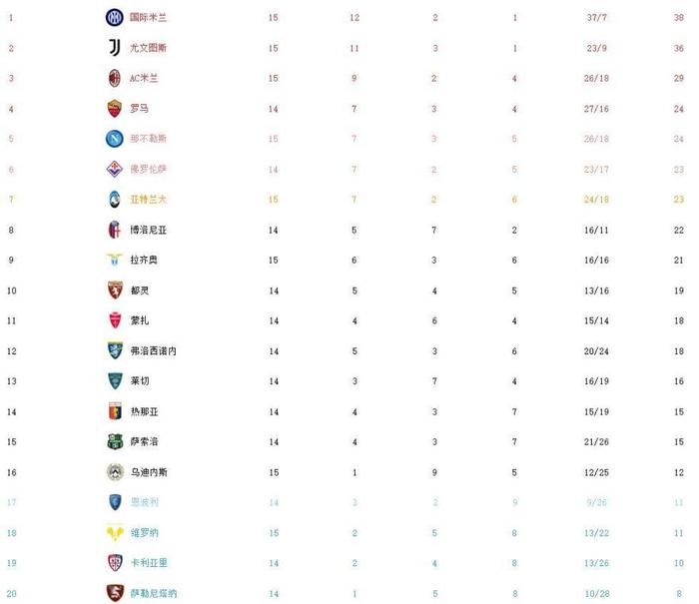Open the 尤文图斯 team link
This screenshot has width=699, height=604.
point(148,48)
